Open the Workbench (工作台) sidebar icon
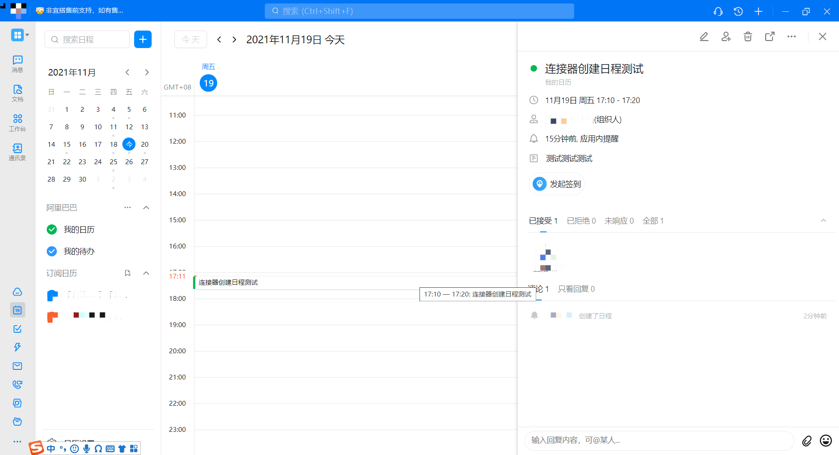The width and height of the screenshot is (839, 455). [17, 123]
